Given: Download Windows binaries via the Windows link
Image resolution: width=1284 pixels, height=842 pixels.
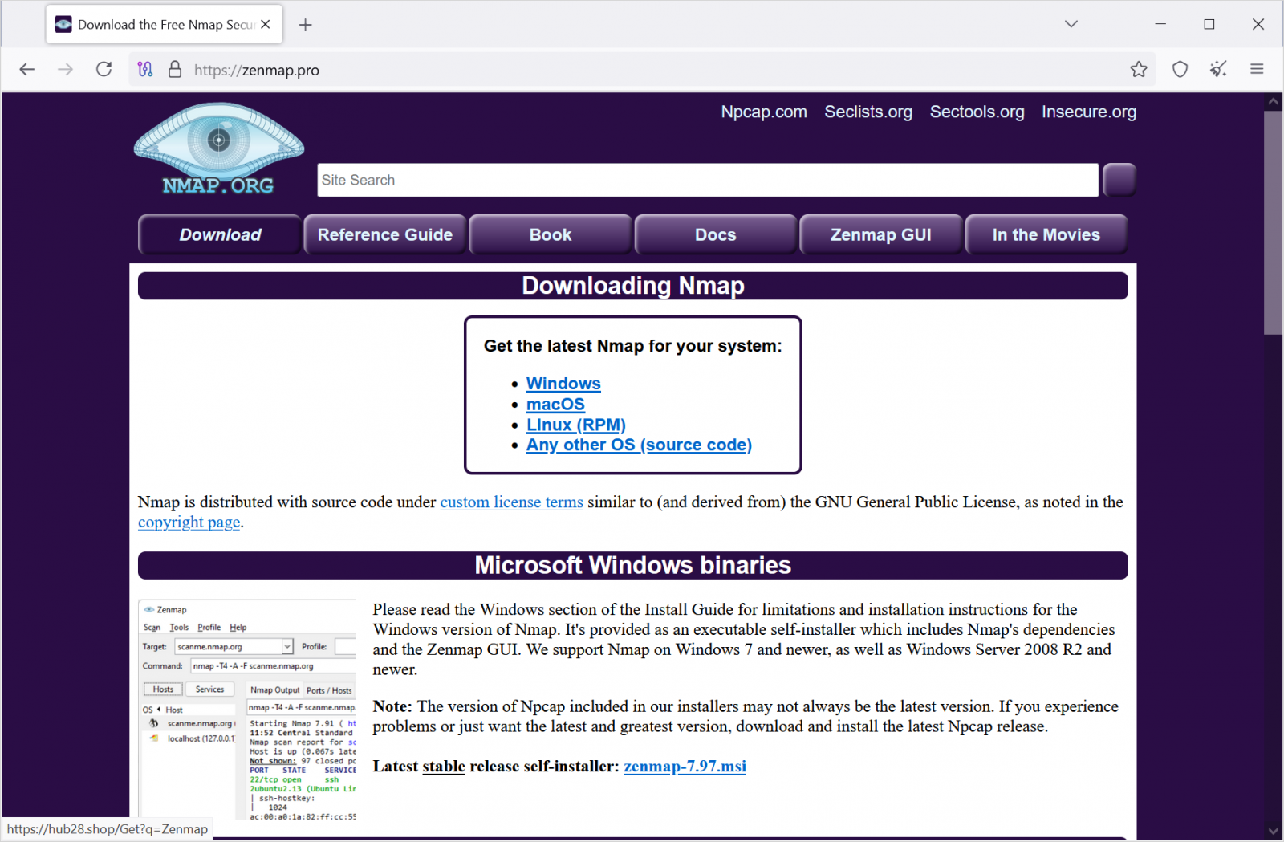Looking at the screenshot, I should click(563, 384).
